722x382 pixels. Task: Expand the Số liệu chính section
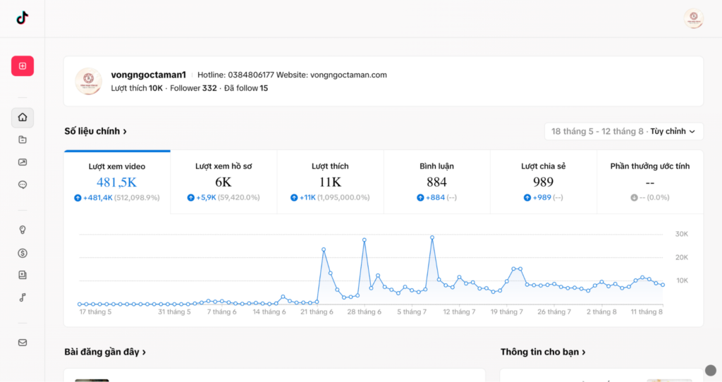(95, 131)
